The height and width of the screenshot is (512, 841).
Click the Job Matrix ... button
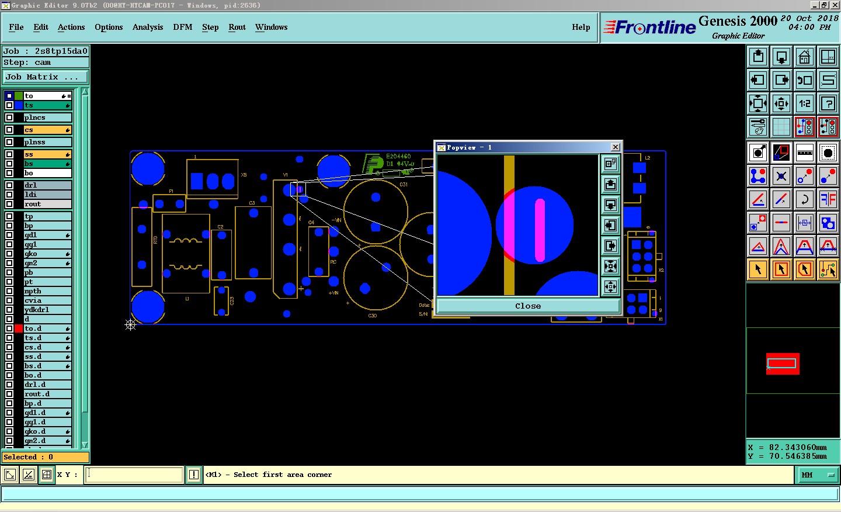pos(46,77)
